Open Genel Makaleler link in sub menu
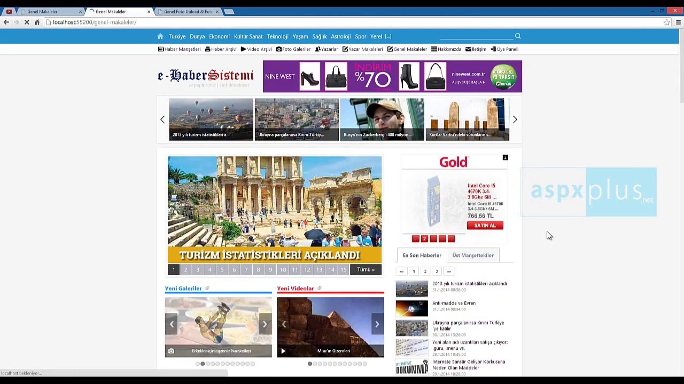This screenshot has height=384, width=684. point(407,49)
